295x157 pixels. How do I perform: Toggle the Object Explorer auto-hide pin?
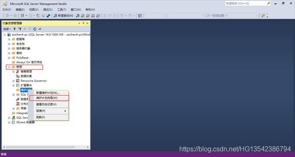tap(83, 23)
